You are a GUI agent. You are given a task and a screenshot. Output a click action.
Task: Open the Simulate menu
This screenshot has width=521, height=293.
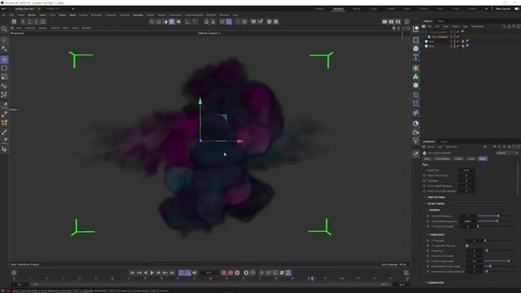[x=138, y=15]
